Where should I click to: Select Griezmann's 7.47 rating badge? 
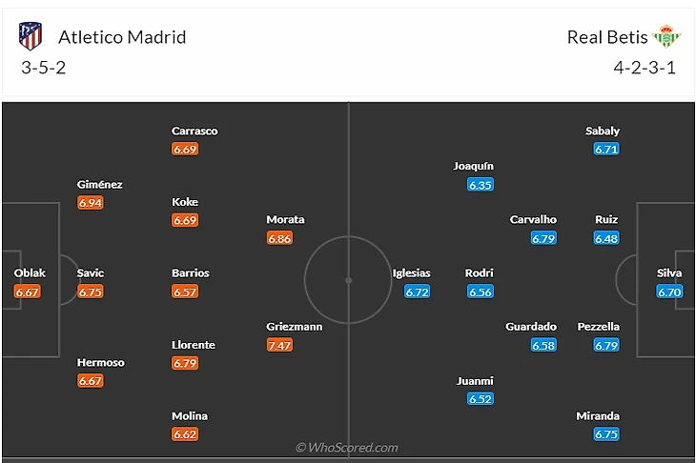point(279,345)
